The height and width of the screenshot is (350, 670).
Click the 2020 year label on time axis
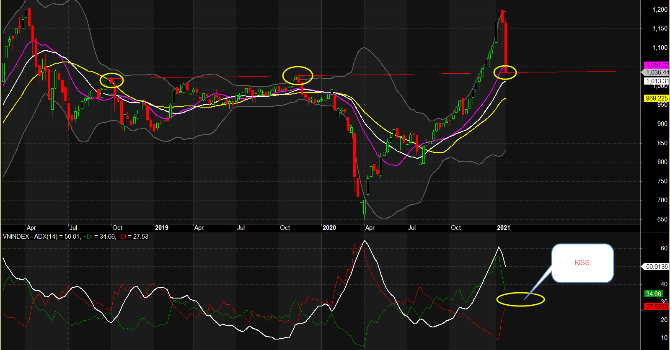point(329,228)
